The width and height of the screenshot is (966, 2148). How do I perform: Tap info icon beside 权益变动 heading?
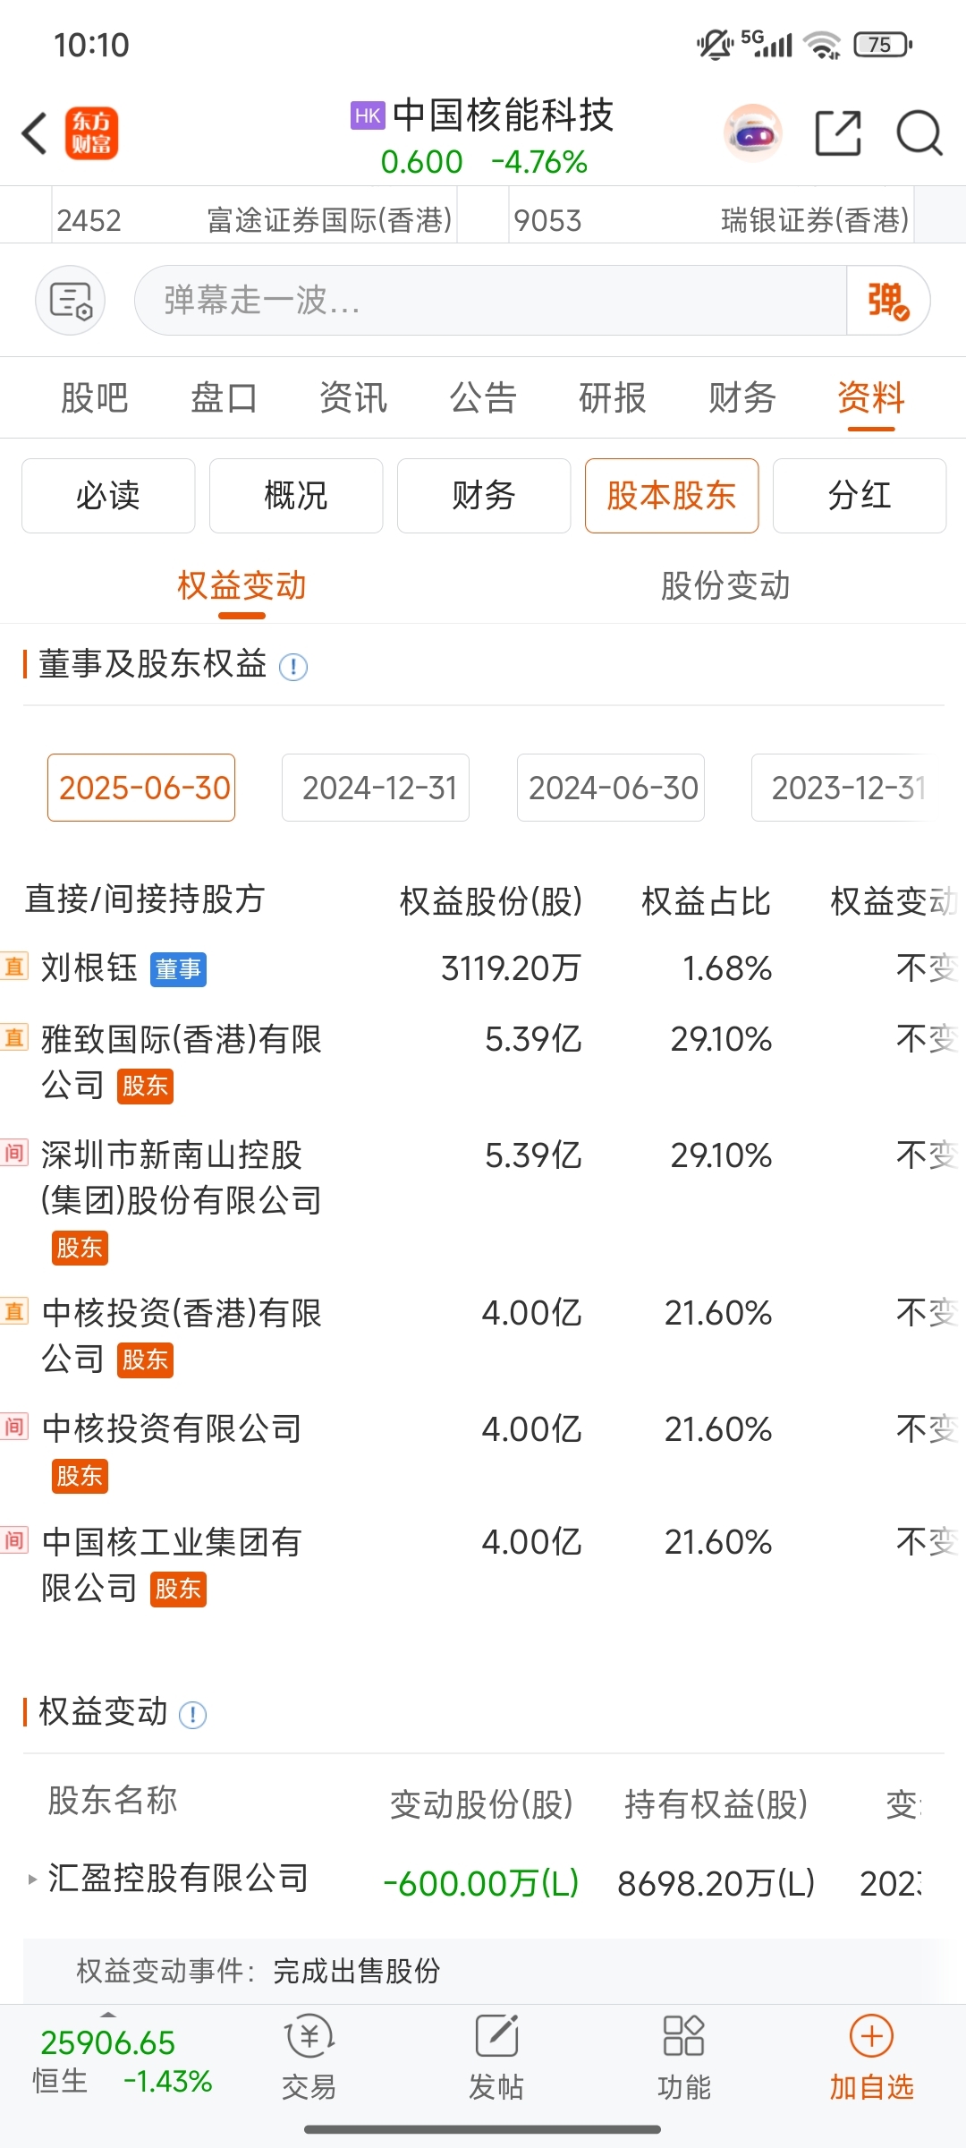click(x=193, y=1715)
